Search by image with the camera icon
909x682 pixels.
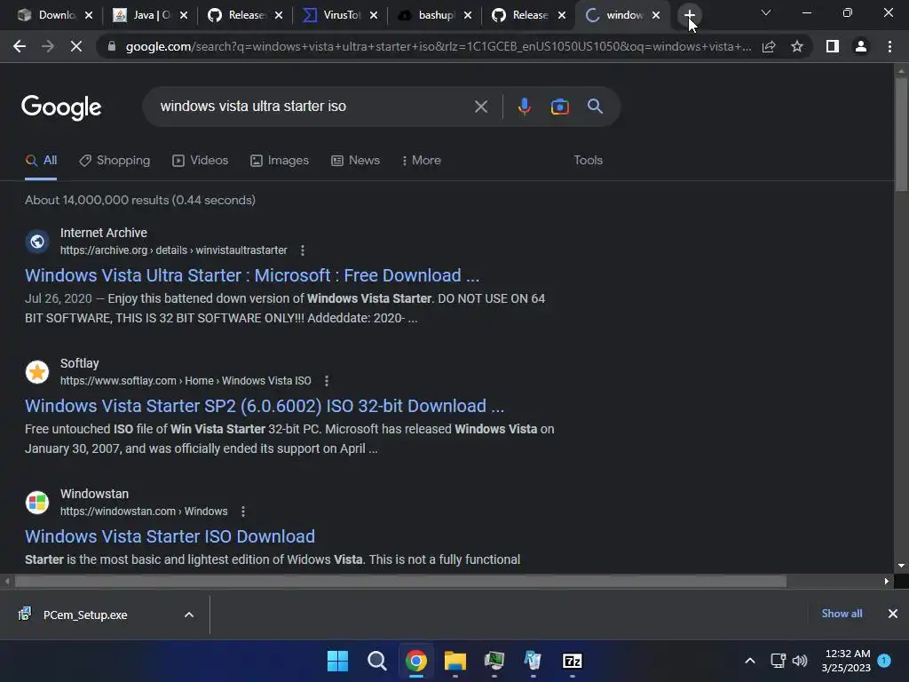tap(559, 107)
